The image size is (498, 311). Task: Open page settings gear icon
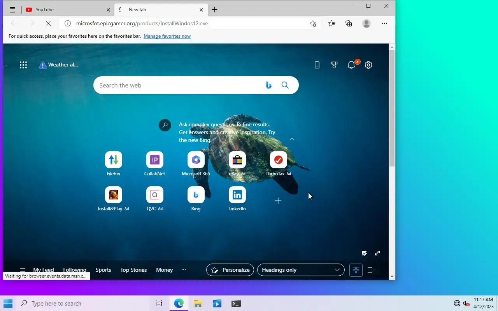coord(368,65)
